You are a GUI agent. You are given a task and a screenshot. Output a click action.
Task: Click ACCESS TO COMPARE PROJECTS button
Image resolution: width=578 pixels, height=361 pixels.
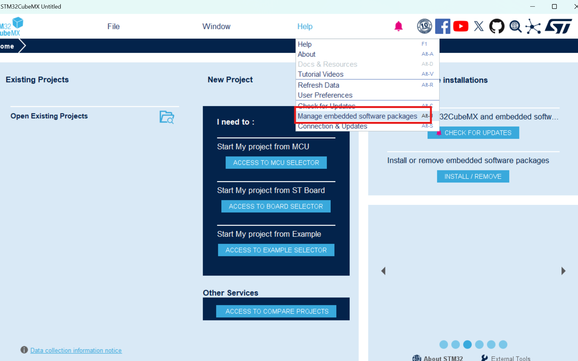click(276, 312)
